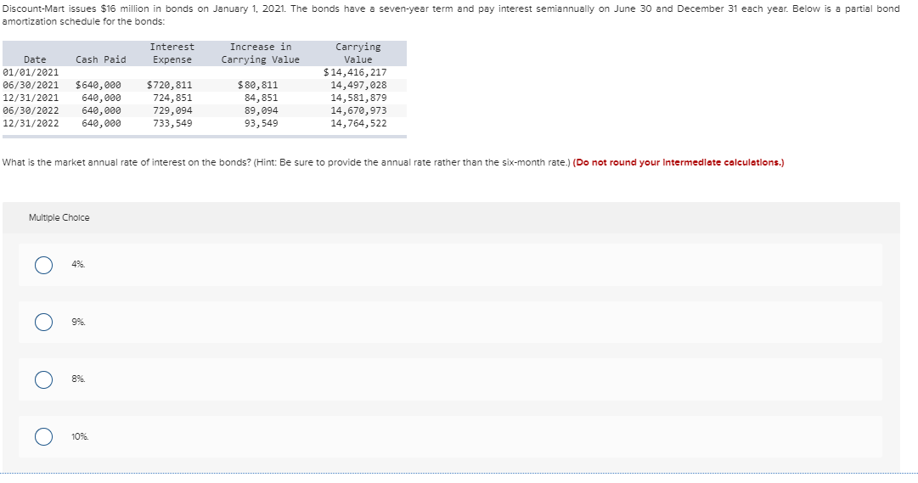Click the 729,094 interest expense cell
This screenshot has height=483, width=918.
click(172, 110)
